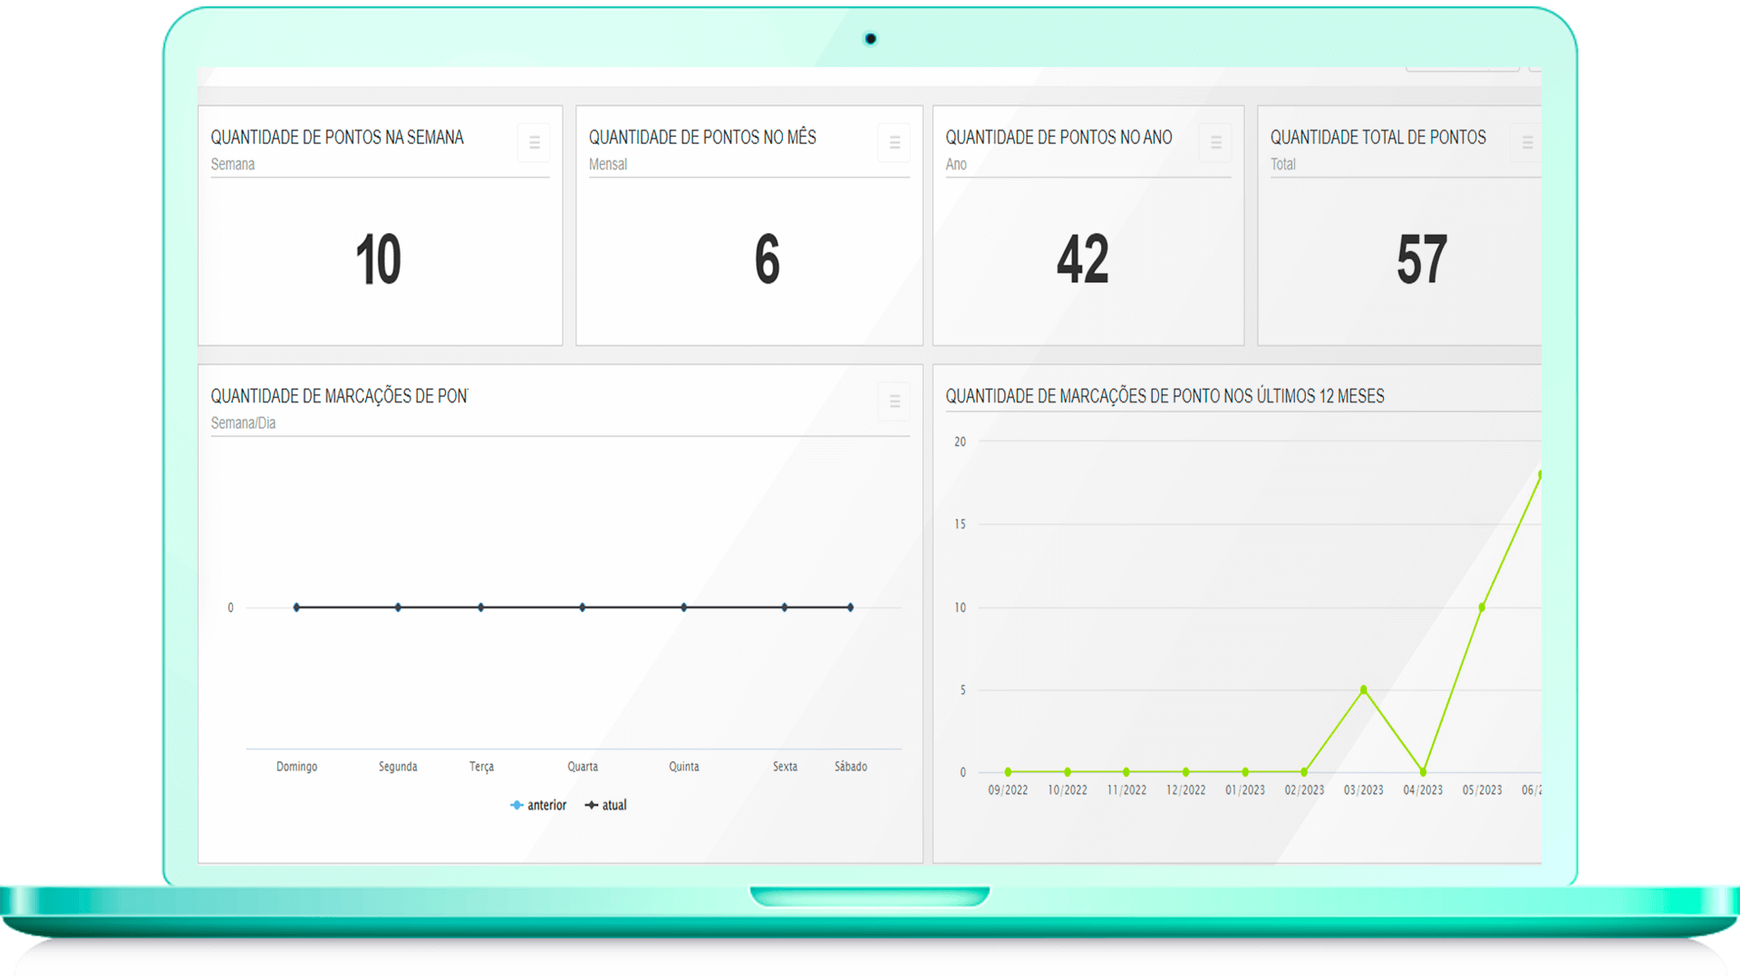Open menu icon on Total de Pontos card

pos(1527,143)
